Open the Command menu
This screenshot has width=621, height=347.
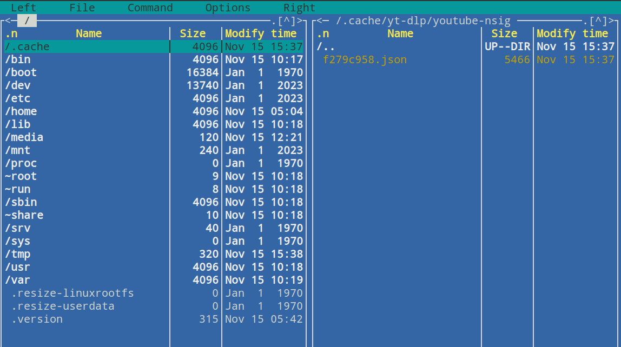(x=150, y=8)
